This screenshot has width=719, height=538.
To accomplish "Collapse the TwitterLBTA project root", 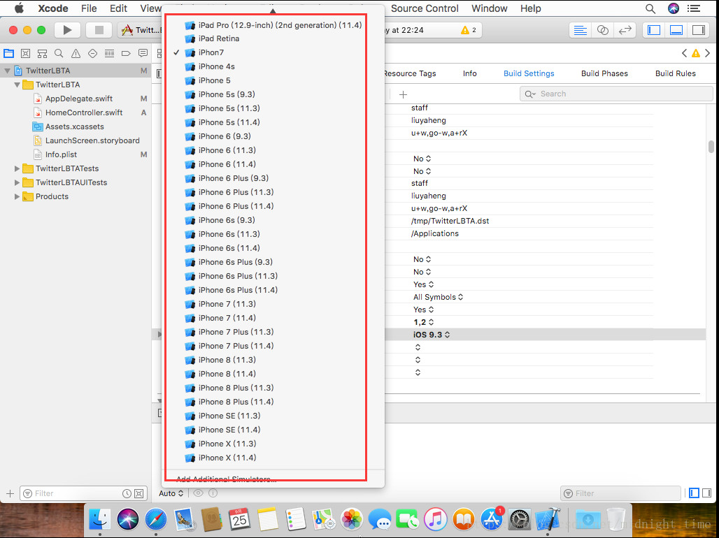I will (x=7, y=71).
